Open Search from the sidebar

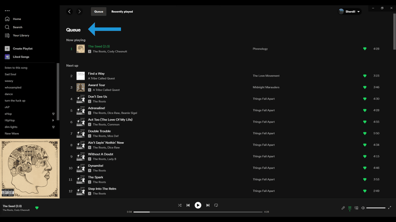(14, 27)
